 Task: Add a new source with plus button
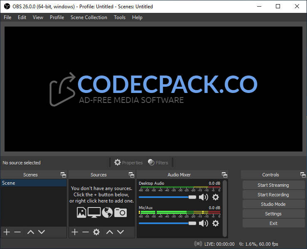point(75,232)
